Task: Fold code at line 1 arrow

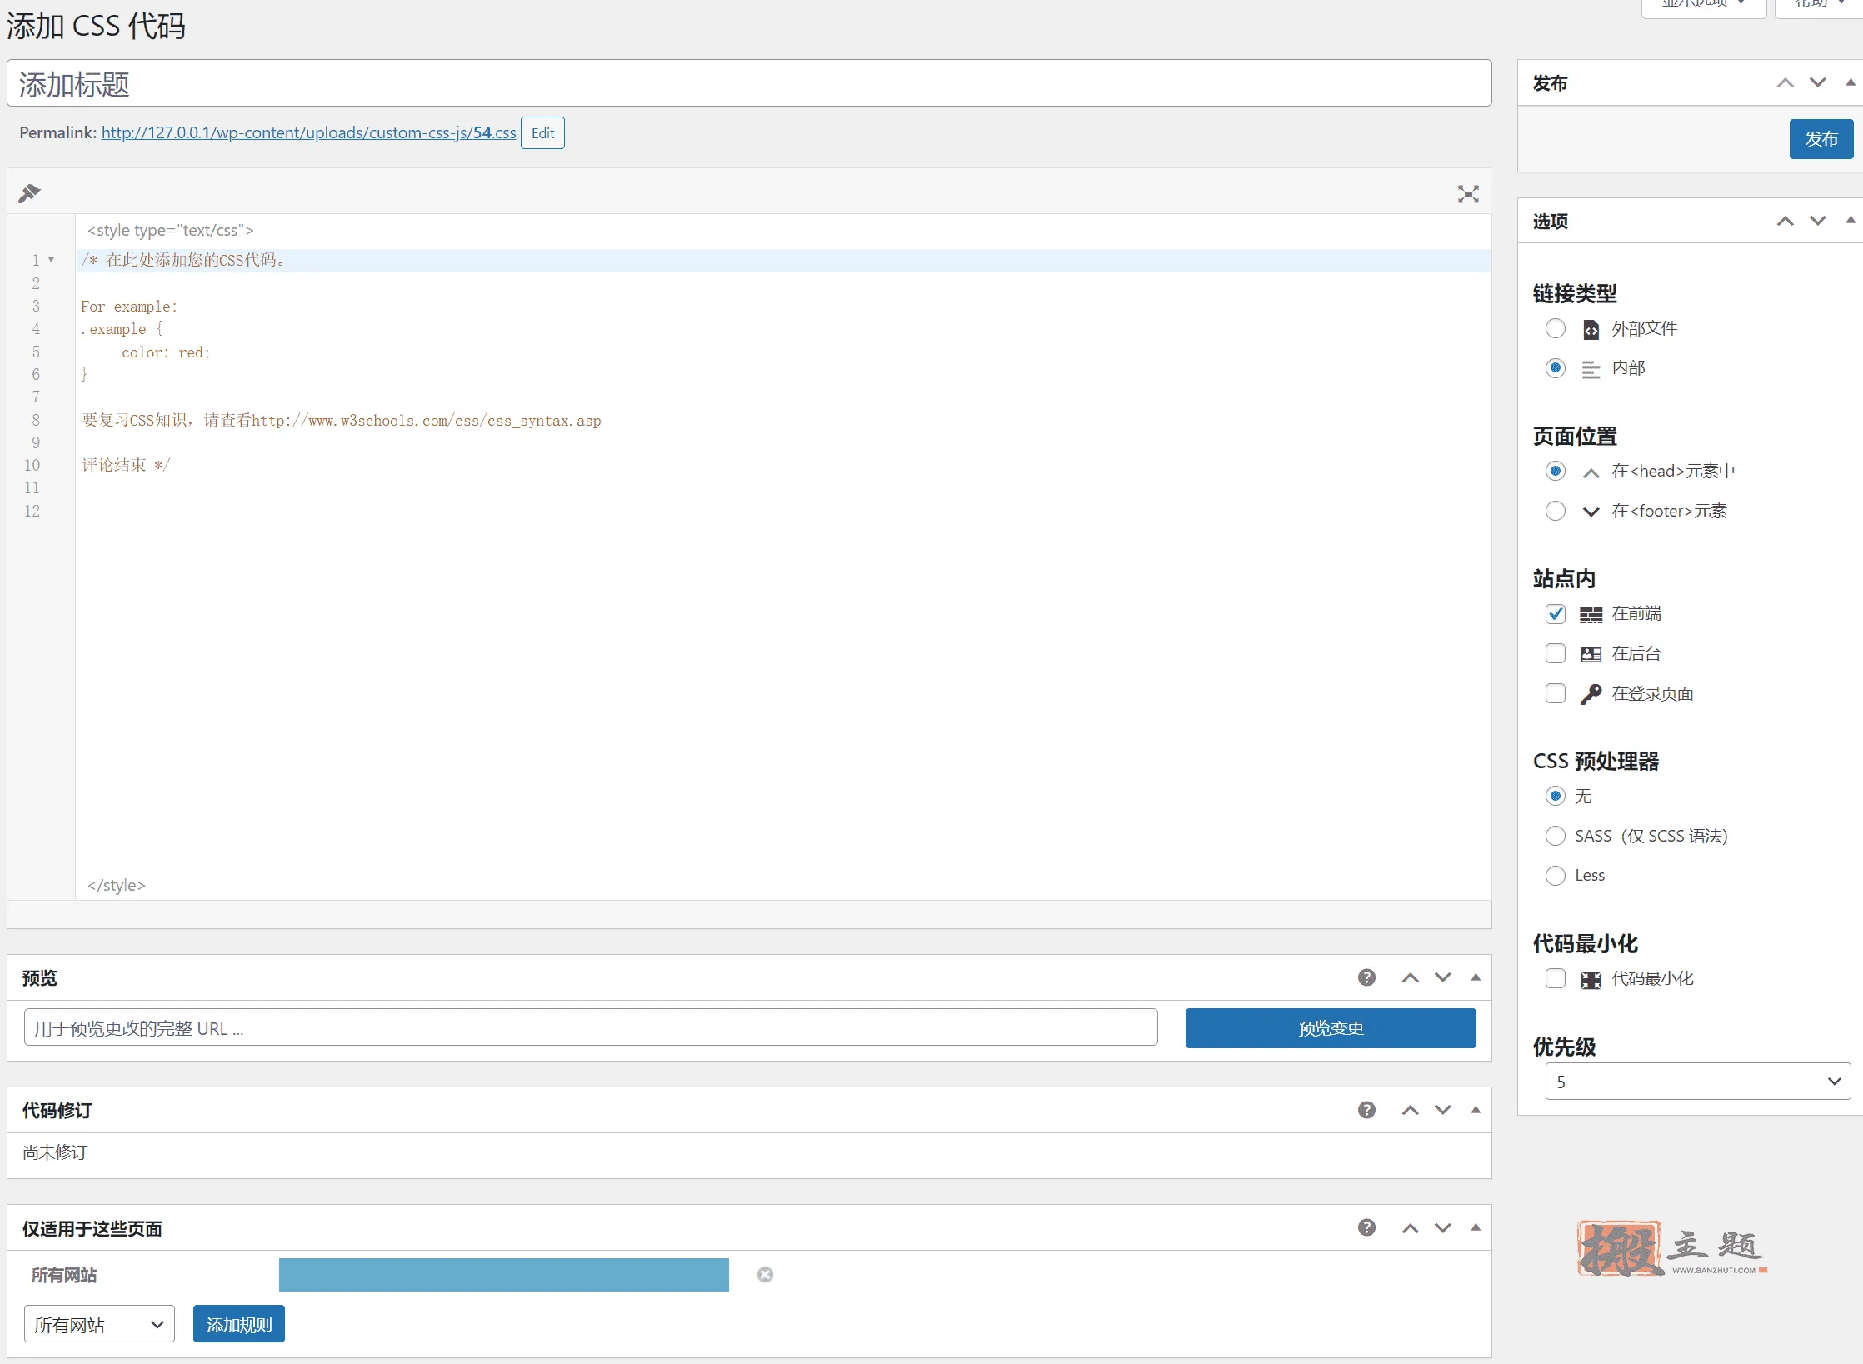Action: [51, 260]
